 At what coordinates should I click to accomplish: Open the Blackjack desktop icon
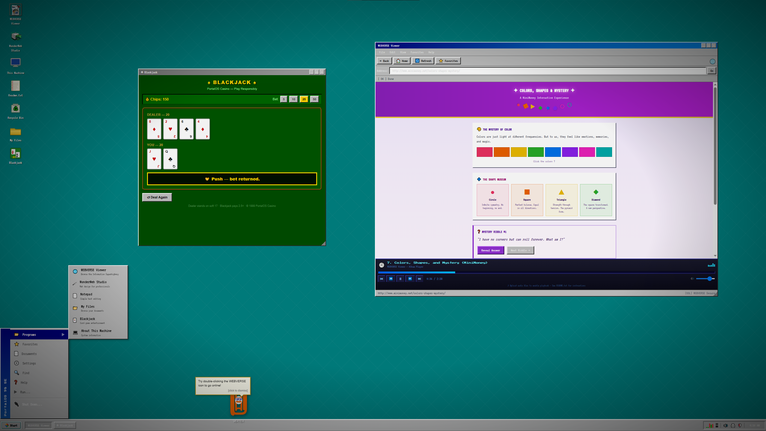16,154
